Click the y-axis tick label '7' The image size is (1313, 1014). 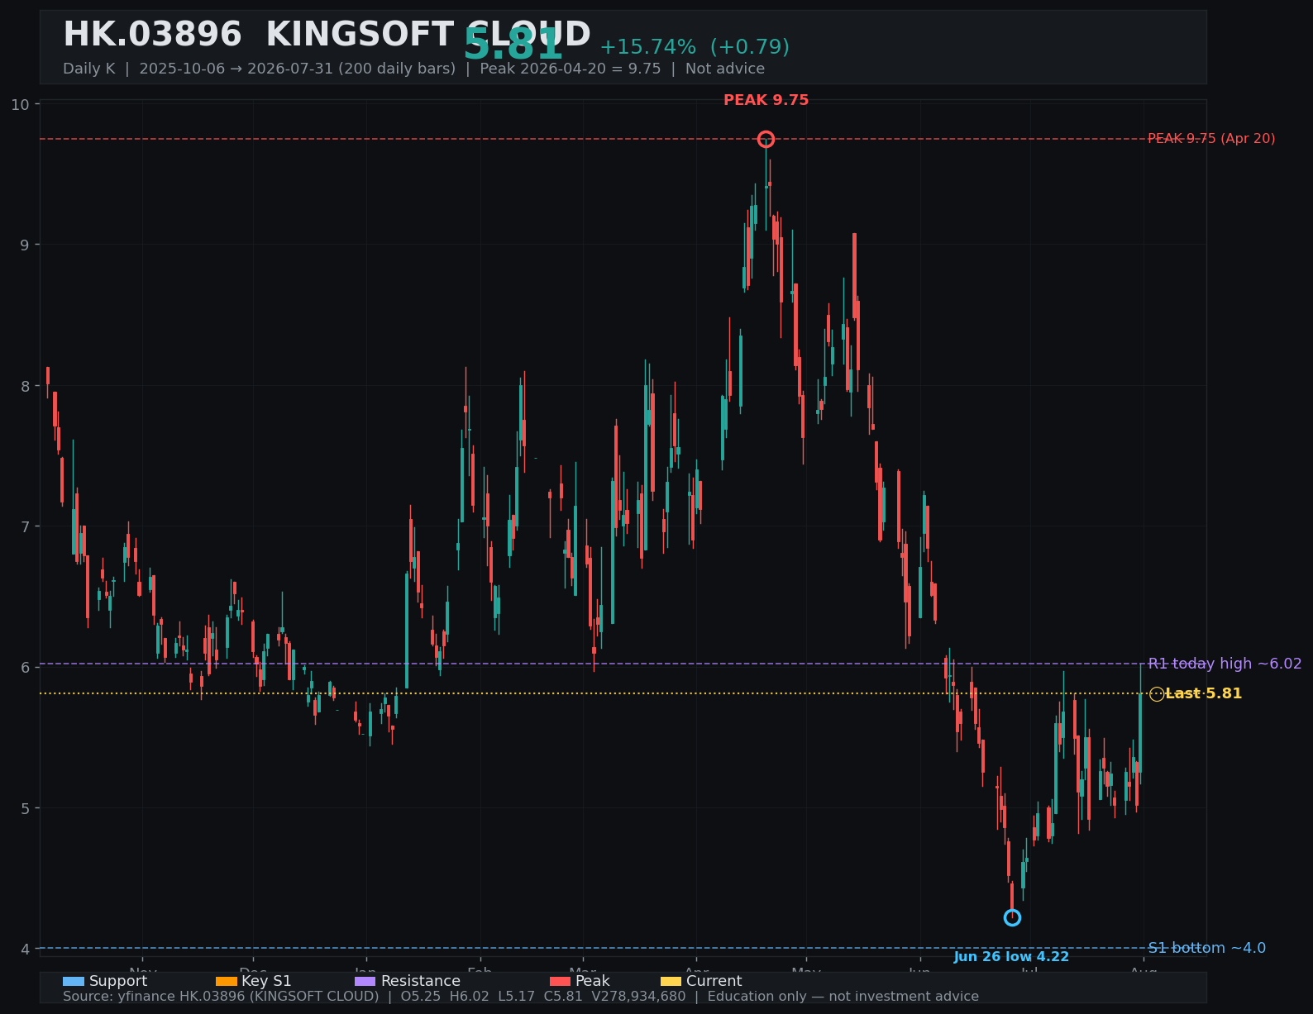tap(25, 526)
